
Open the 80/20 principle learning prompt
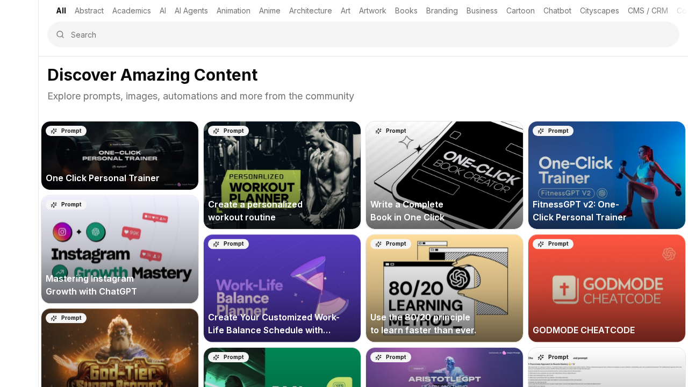tap(445, 288)
